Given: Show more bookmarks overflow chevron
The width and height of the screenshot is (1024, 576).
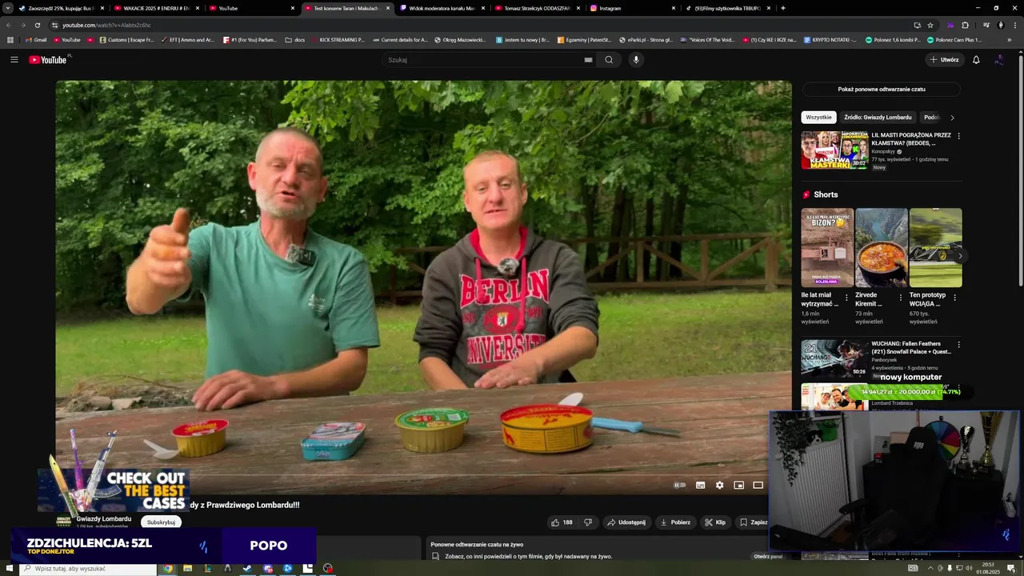Looking at the screenshot, I should click(x=1009, y=40).
